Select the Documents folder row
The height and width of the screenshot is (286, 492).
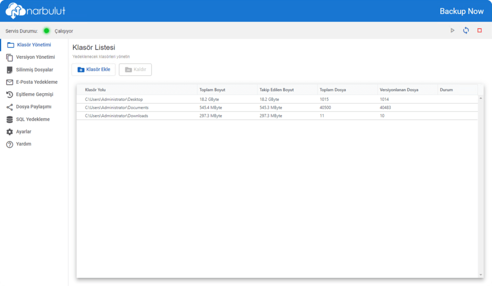(117, 108)
